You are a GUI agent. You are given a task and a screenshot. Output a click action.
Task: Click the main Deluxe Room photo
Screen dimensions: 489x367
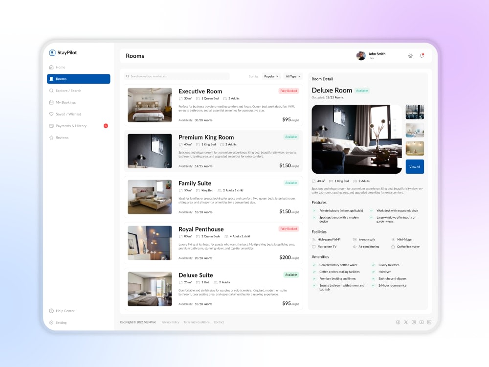(357, 139)
